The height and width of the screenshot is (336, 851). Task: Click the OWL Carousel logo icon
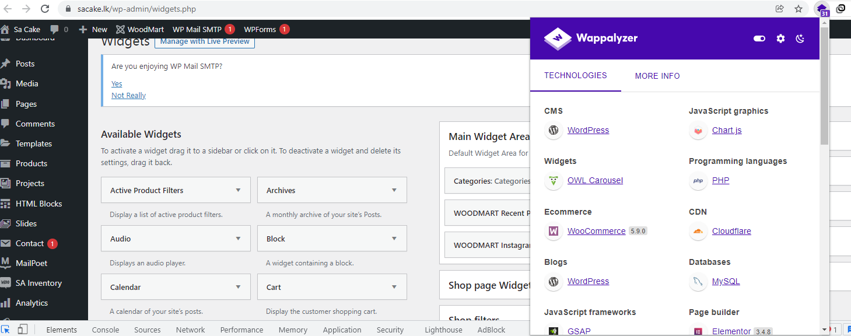[553, 180]
